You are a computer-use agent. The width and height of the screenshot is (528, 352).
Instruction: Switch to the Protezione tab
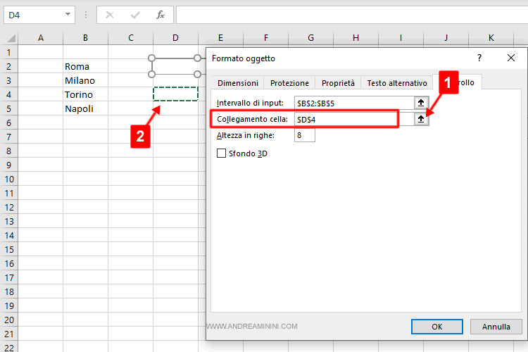[x=289, y=83]
